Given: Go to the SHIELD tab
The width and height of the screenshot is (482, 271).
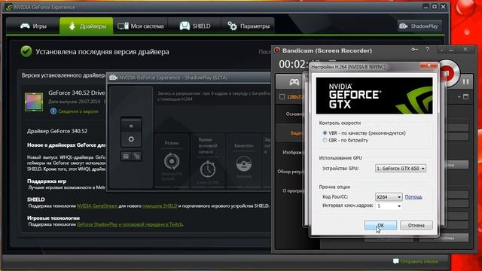Looking at the screenshot, I should (x=194, y=26).
